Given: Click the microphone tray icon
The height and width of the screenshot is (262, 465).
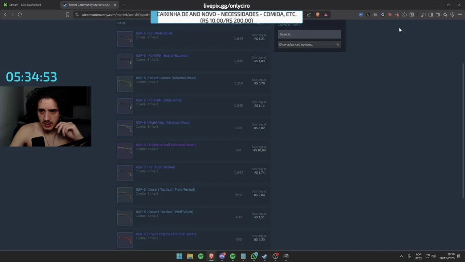Looking at the screenshot, I should click(x=409, y=256).
